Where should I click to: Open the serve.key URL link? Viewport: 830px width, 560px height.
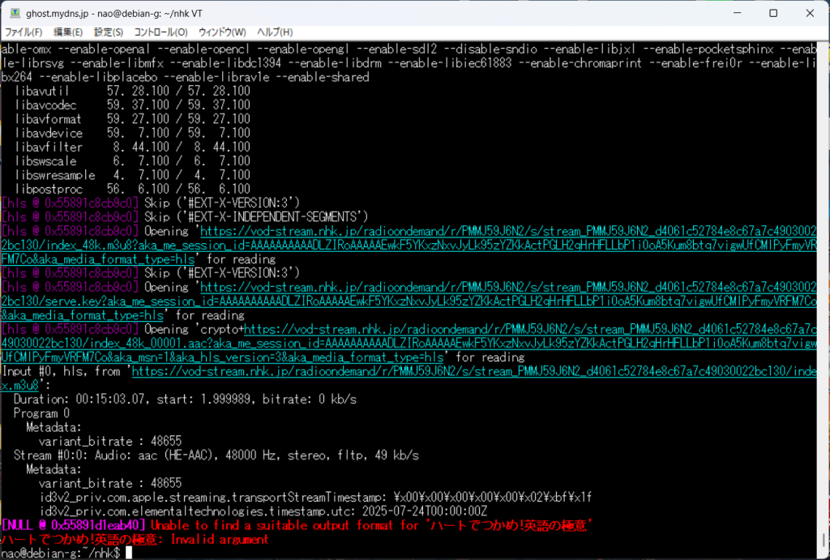tap(409, 301)
